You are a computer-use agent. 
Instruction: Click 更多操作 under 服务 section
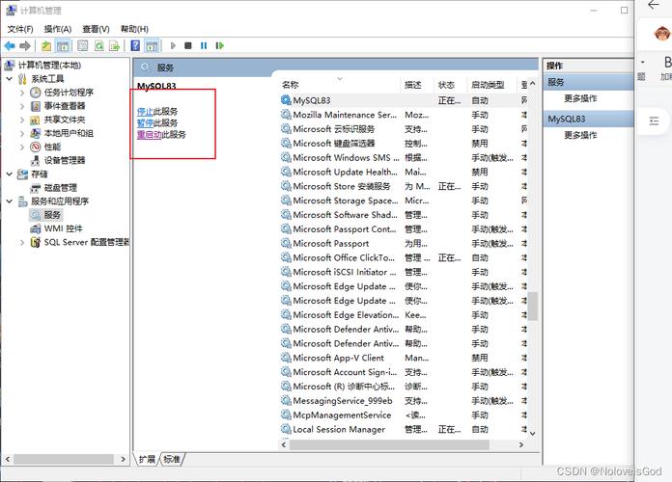click(x=580, y=98)
